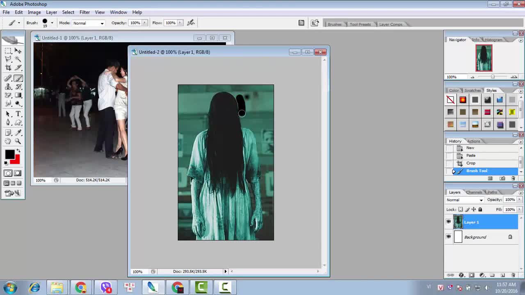The width and height of the screenshot is (525, 295).
Task: Create new snapshot in History panel
Action: (502, 179)
